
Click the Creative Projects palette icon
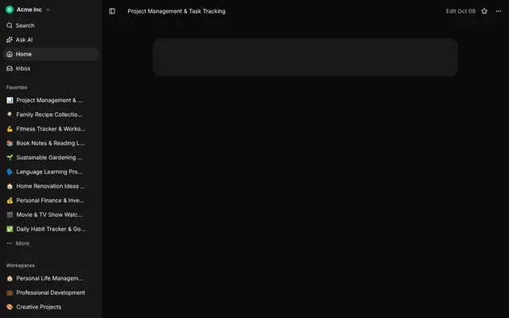10,307
